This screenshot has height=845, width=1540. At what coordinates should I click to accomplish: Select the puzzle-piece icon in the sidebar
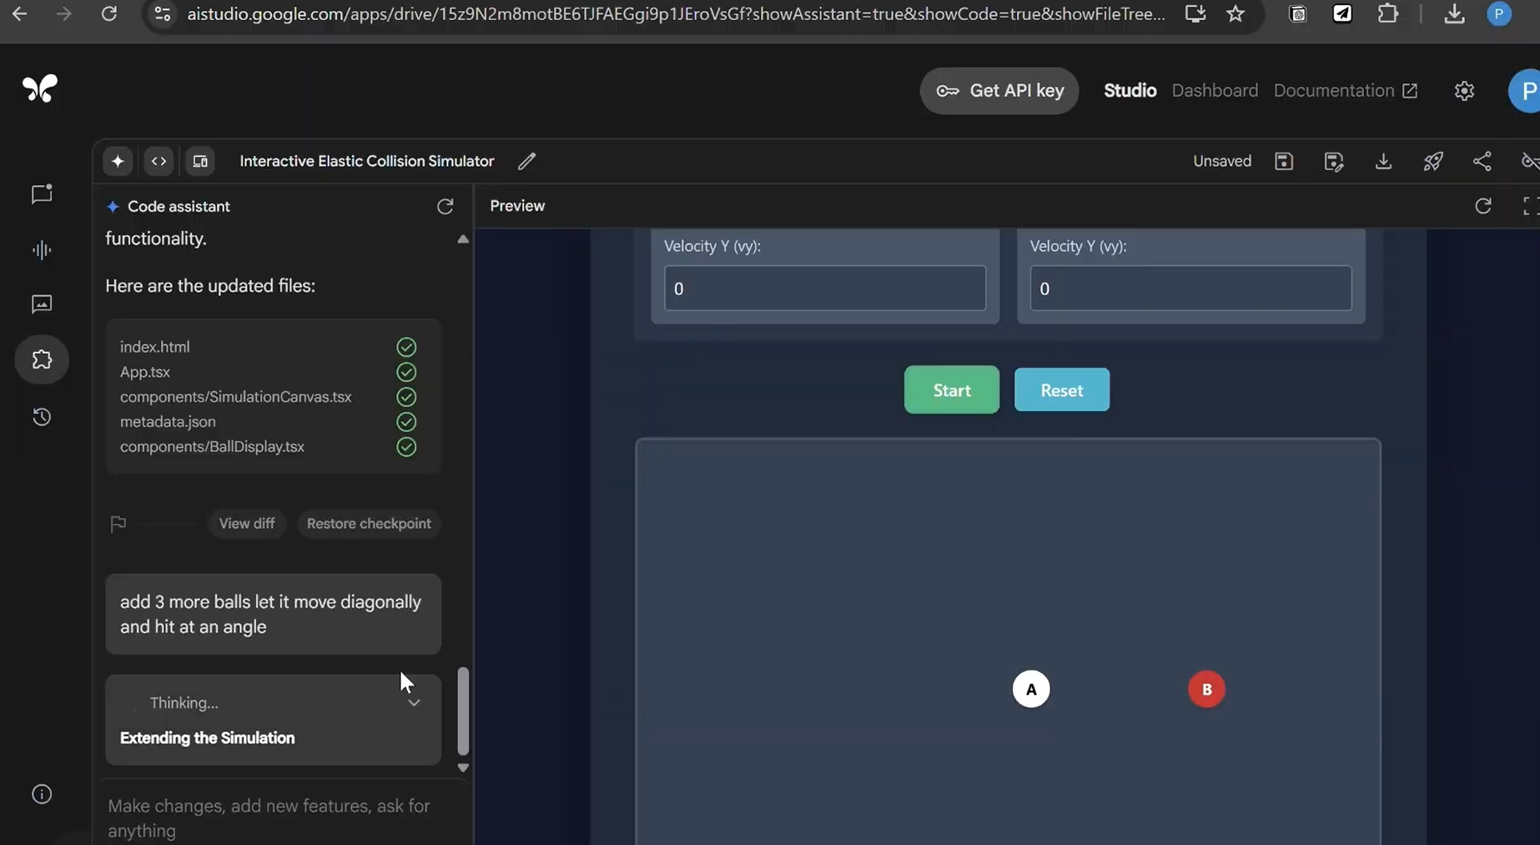[41, 360]
